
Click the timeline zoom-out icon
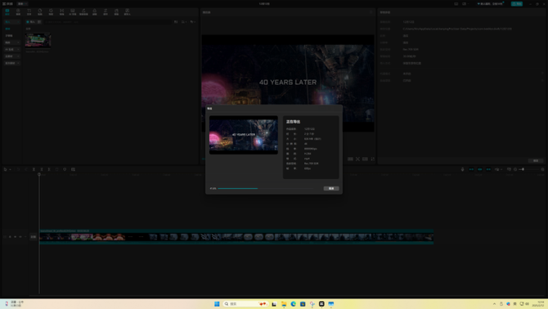tap(515, 169)
